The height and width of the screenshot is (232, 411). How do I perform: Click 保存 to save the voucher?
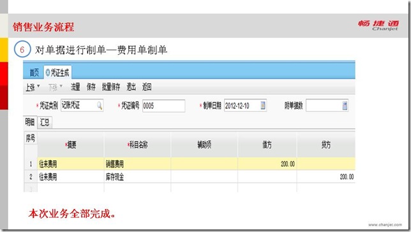pos(91,87)
